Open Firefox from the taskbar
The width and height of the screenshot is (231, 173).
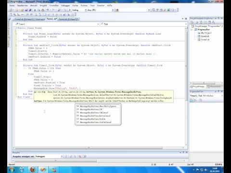33,170
